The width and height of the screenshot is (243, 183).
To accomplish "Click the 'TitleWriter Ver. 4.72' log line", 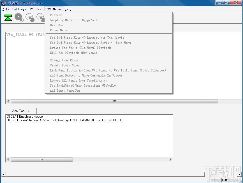I will 64,120.
